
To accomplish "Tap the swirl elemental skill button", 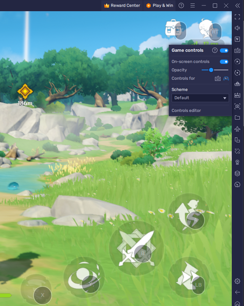I will coord(84,277).
